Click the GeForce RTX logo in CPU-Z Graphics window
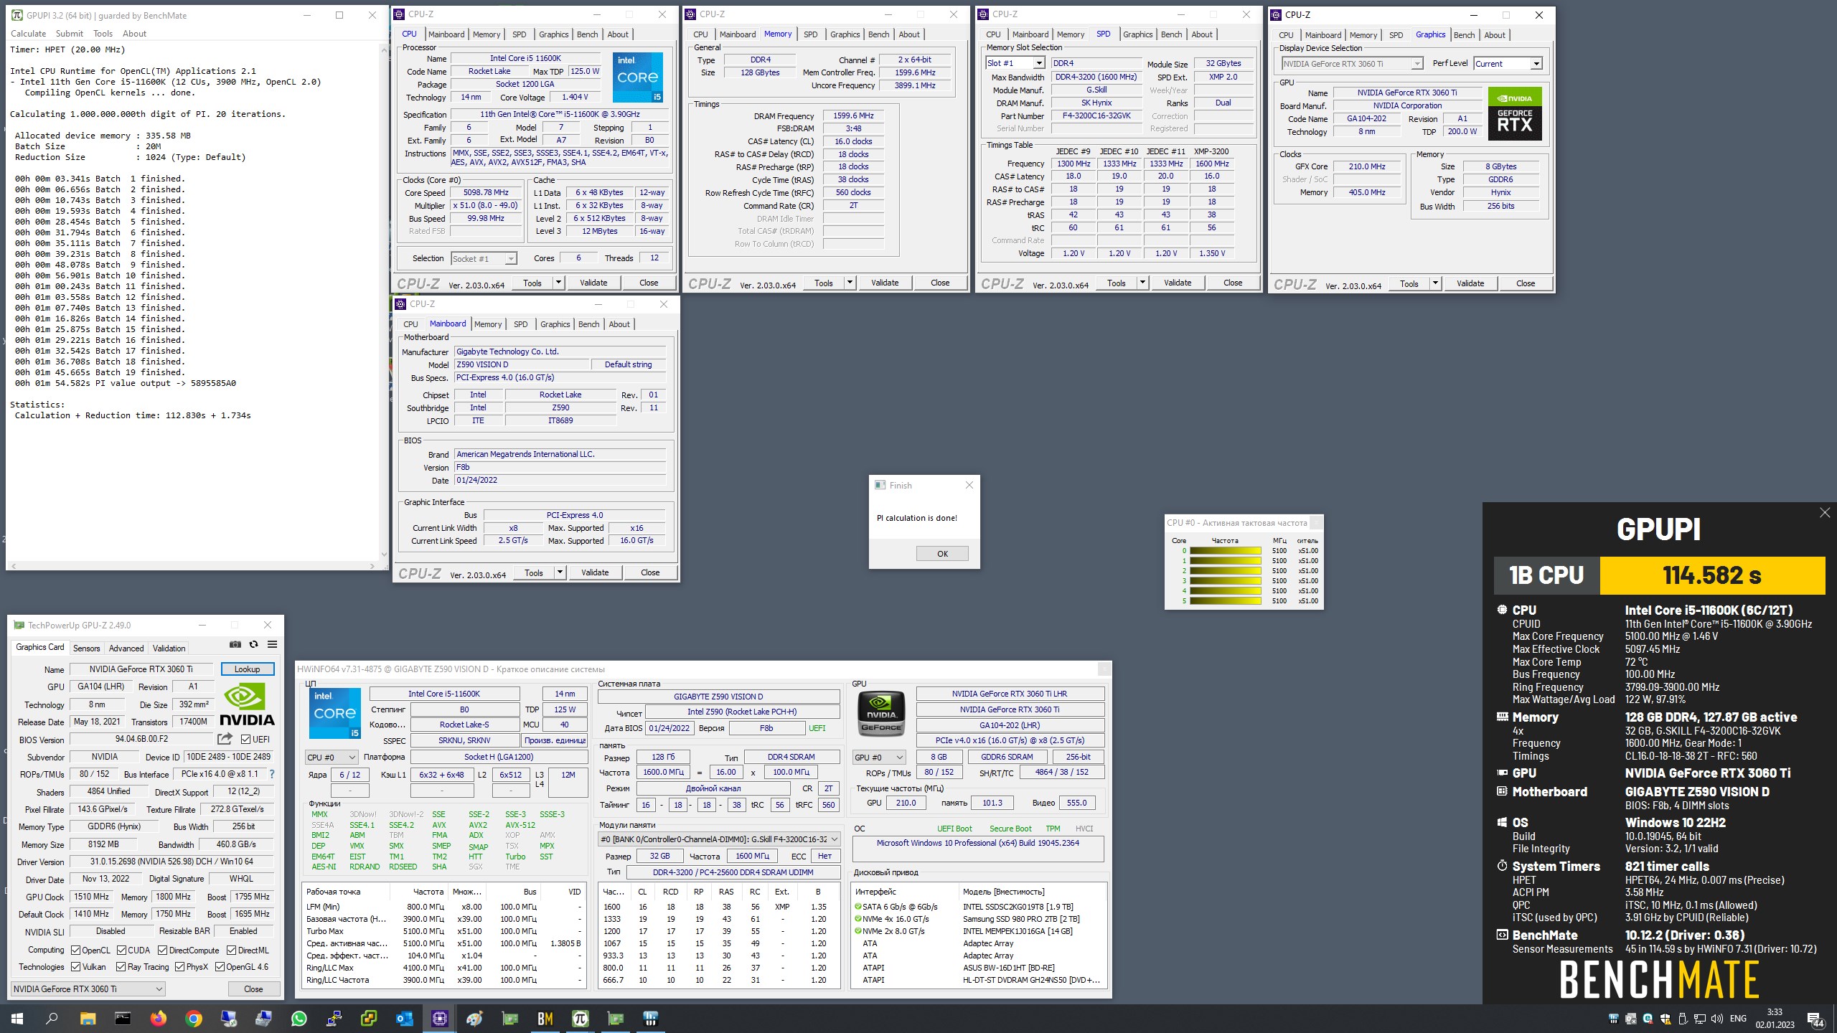The image size is (1837, 1033). click(x=1515, y=113)
